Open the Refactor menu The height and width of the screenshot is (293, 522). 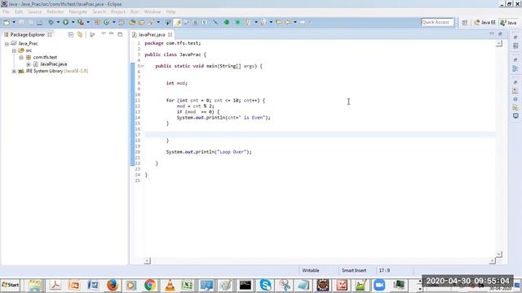pos(55,11)
